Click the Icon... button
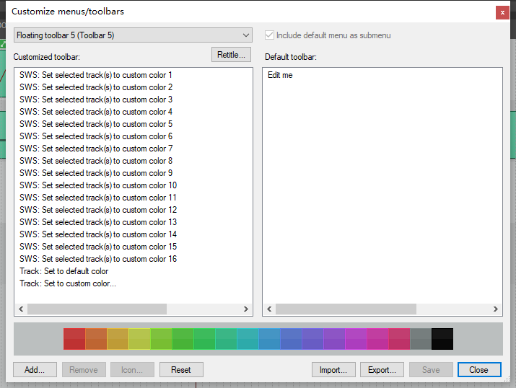The width and height of the screenshot is (516, 388). point(132,369)
